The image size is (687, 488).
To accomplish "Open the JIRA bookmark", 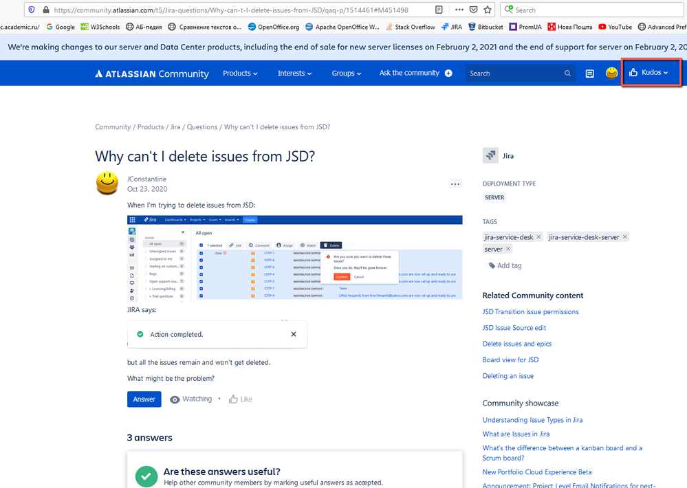I will pyautogui.click(x=452, y=27).
